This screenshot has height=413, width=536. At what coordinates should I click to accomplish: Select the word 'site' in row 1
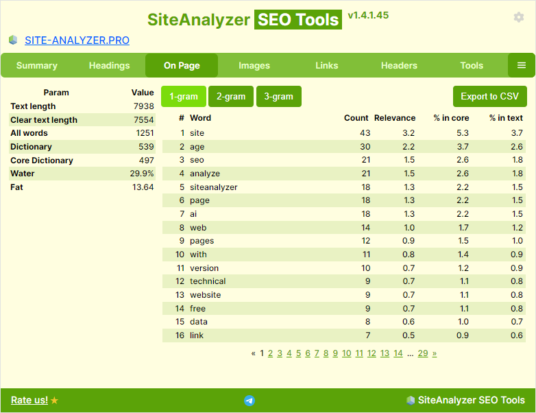pyautogui.click(x=197, y=133)
